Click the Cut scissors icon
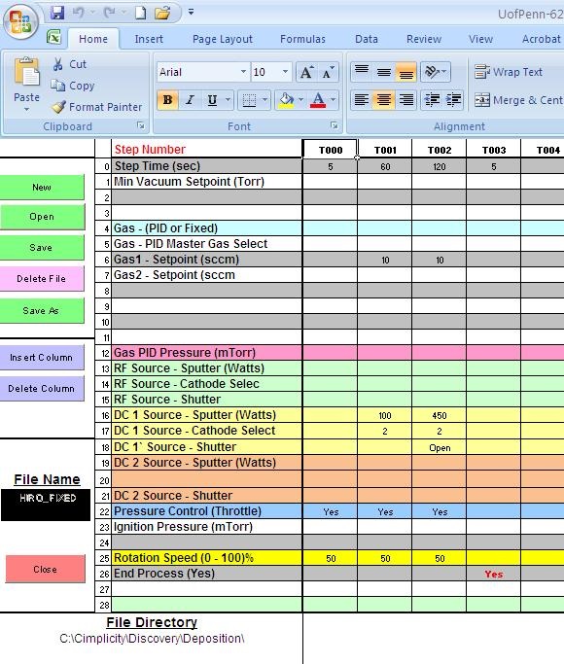The width and height of the screenshot is (564, 664). [58, 64]
